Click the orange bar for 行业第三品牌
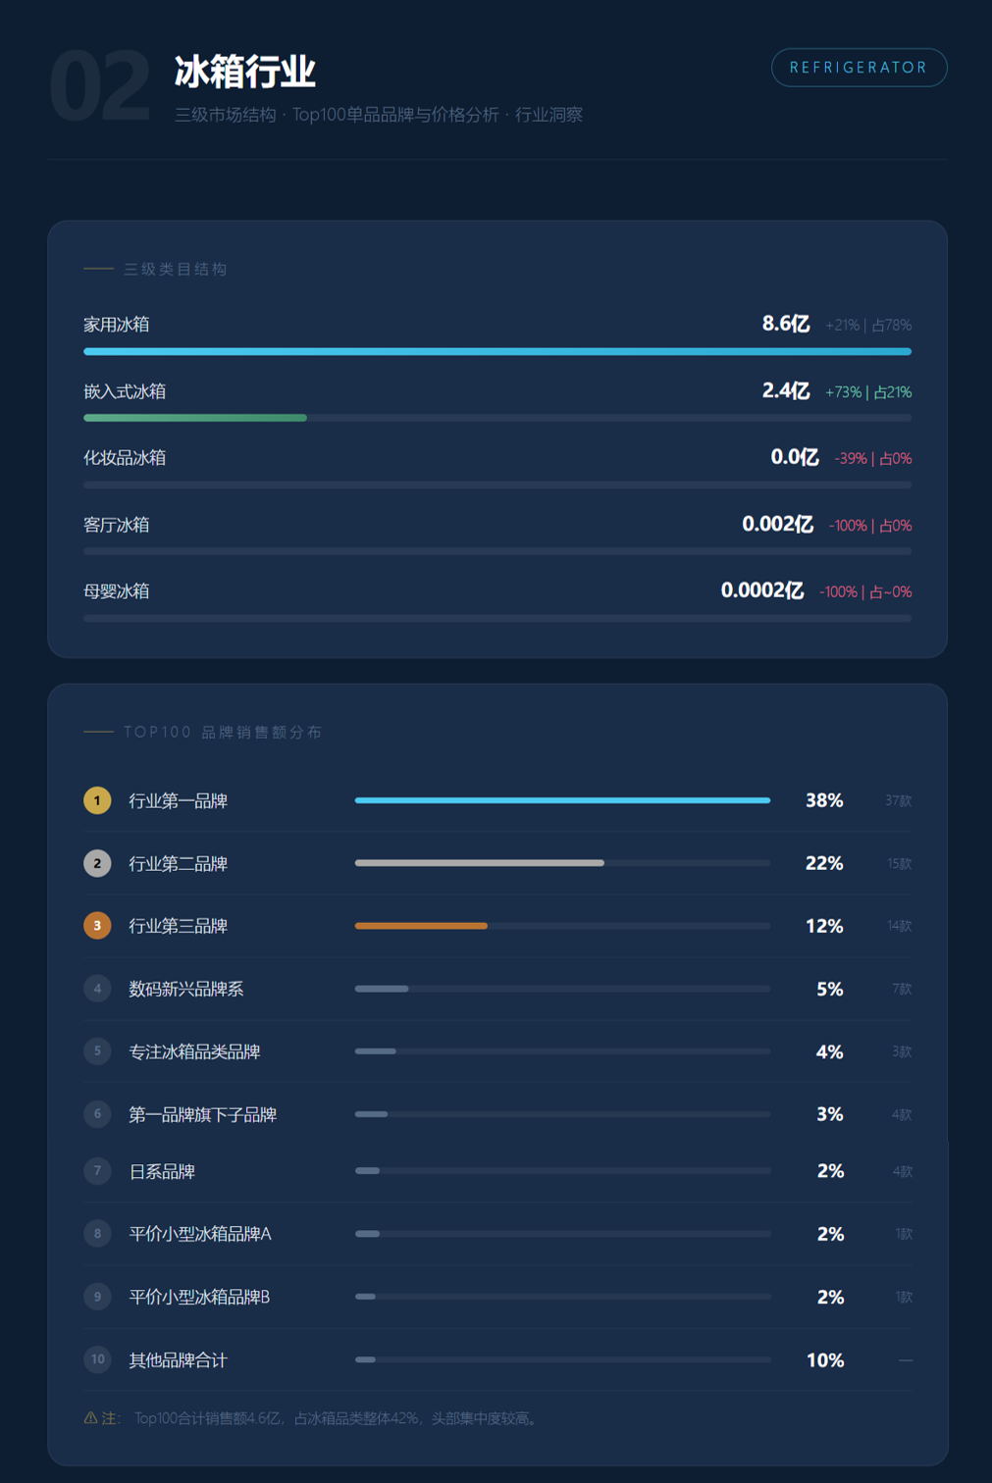 pyautogui.click(x=421, y=926)
